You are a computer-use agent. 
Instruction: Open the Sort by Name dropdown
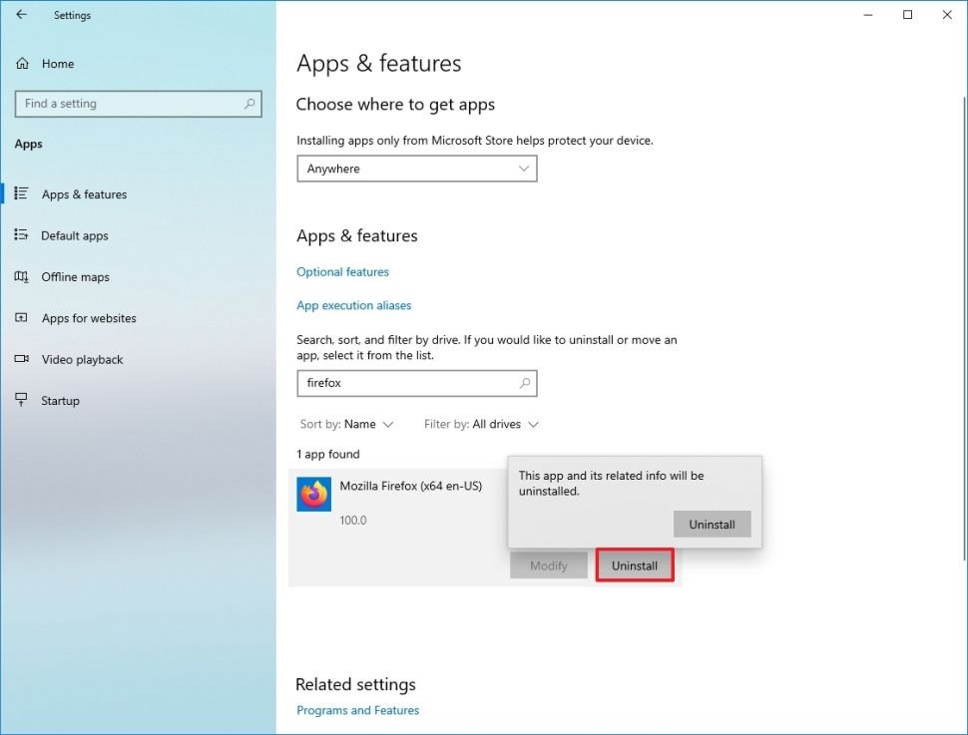[x=346, y=424]
